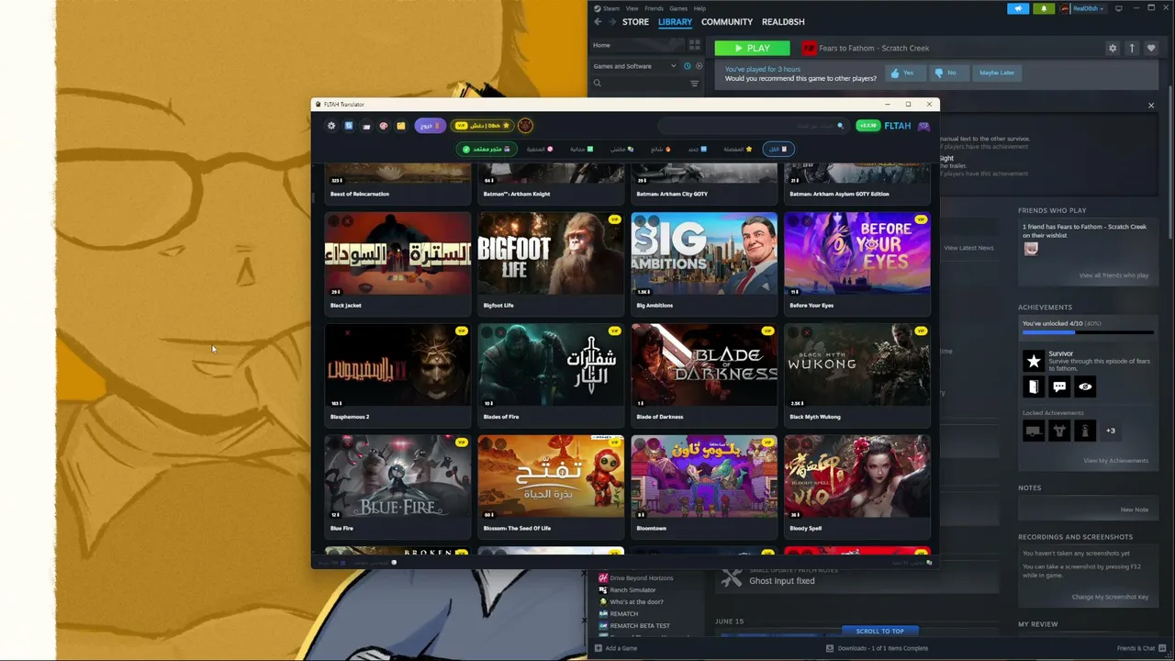1175x661 pixels.
Task: Switch Steam library to grid collections view
Action: point(695,45)
